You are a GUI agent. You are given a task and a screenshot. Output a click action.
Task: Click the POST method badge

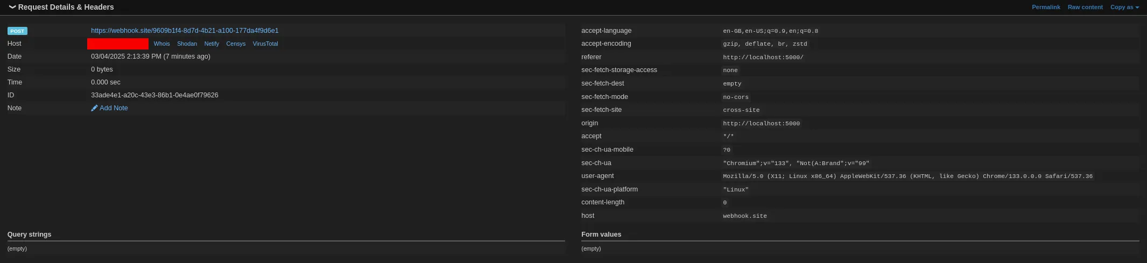tap(18, 31)
